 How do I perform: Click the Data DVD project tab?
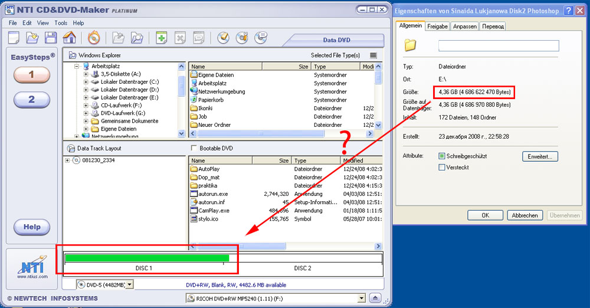336,40
